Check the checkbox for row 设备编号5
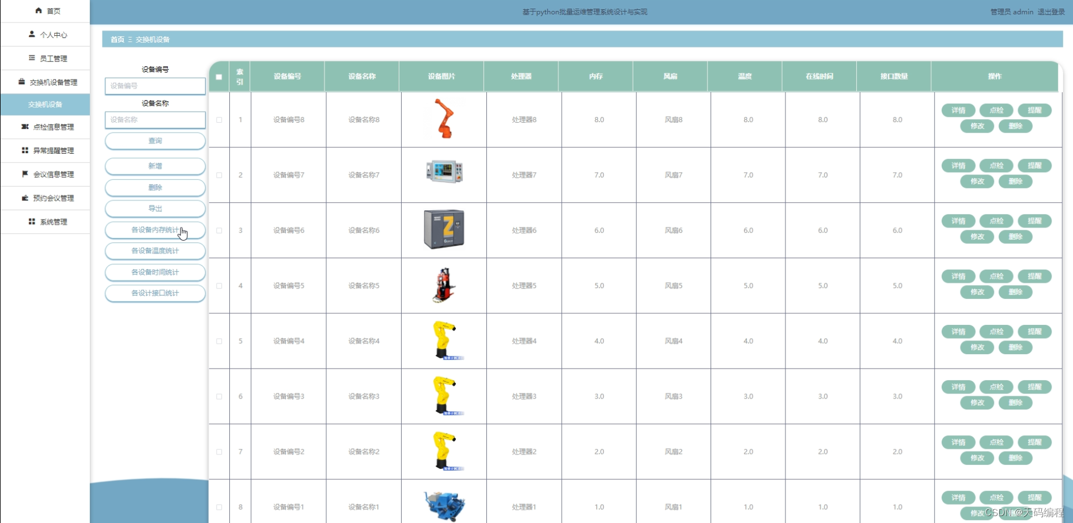Screen dimensions: 1073x523 point(219,286)
